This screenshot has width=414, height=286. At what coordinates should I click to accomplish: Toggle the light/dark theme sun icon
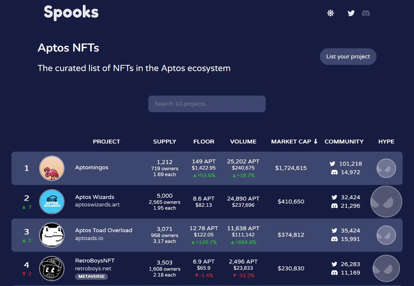[331, 13]
